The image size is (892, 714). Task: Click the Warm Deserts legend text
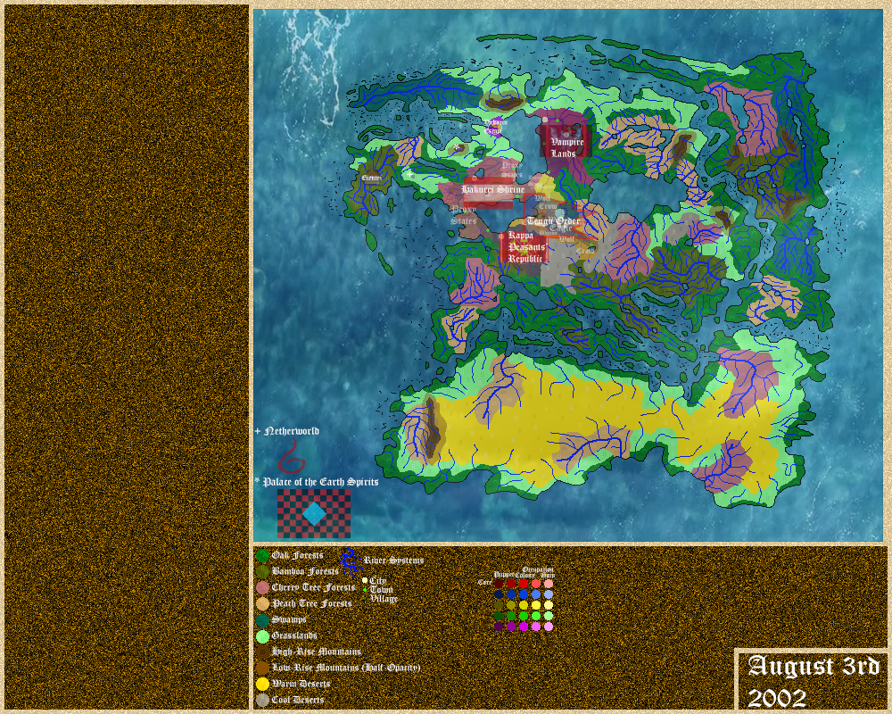[x=301, y=684]
